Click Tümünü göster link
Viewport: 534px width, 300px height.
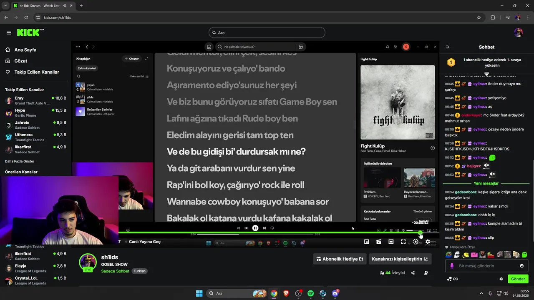pyautogui.click(x=422, y=211)
